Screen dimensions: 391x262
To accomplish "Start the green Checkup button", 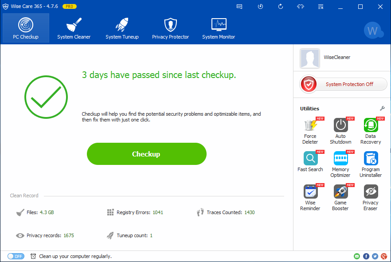I will 146,154.
